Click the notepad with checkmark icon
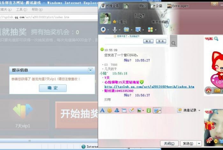 click(x=131, y=110)
